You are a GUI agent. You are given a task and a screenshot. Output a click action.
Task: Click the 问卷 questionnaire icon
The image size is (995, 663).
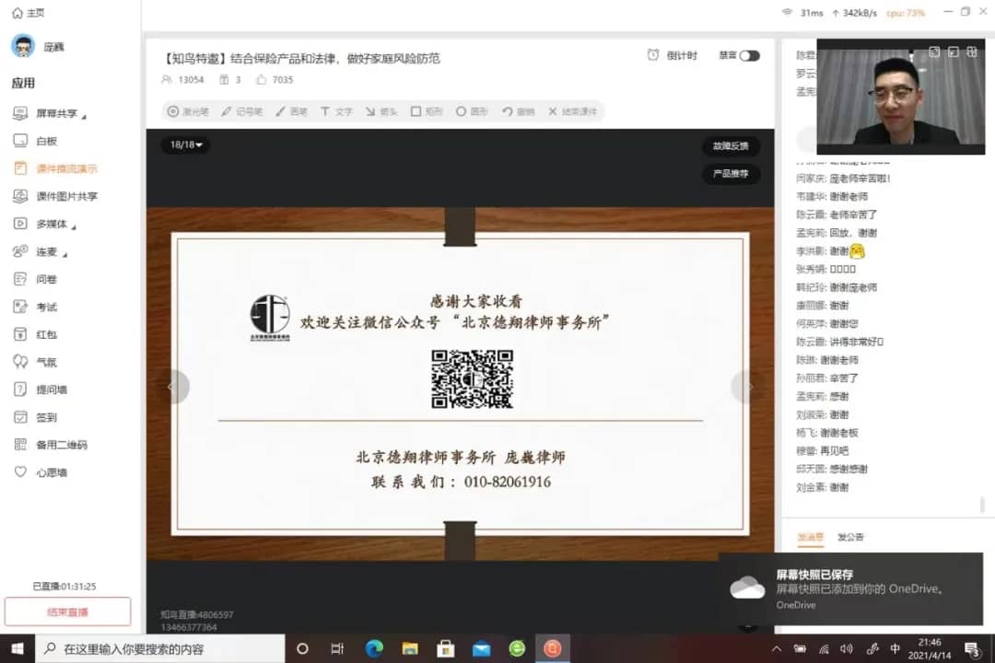(x=19, y=279)
